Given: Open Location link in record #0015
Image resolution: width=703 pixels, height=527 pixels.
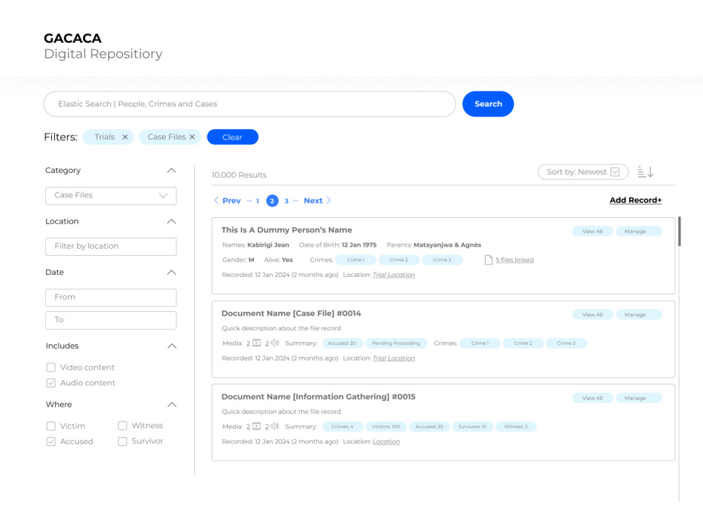Looking at the screenshot, I should (386, 441).
